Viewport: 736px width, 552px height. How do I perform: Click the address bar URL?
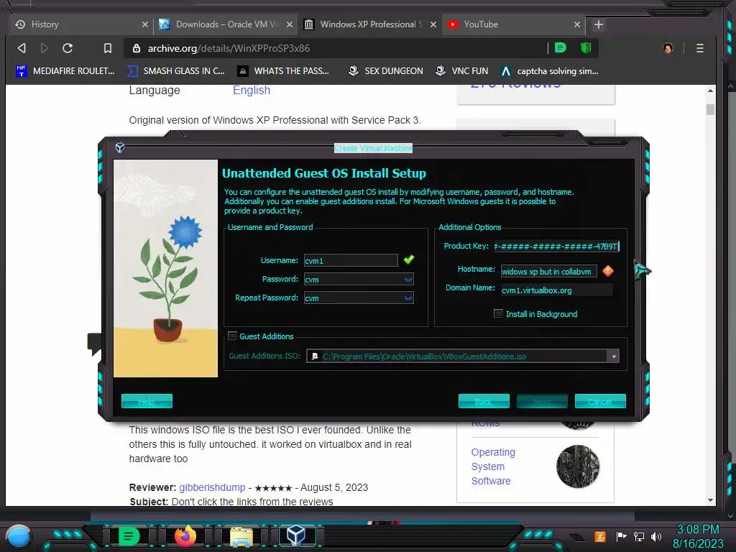tap(229, 48)
